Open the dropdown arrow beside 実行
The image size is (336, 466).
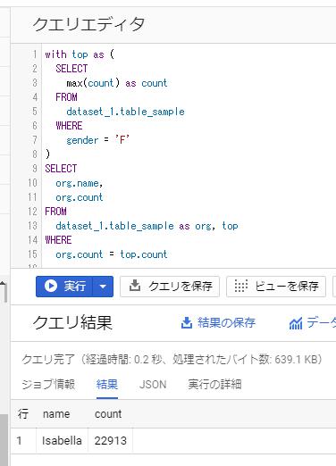(x=103, y=287)
